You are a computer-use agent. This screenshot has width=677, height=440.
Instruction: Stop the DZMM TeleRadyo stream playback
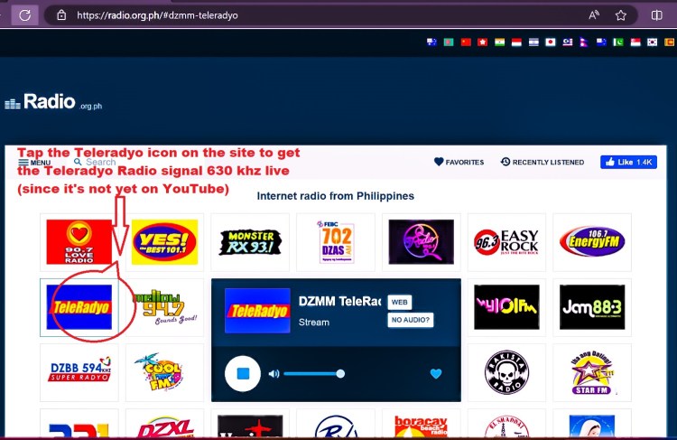click(242, 373)
